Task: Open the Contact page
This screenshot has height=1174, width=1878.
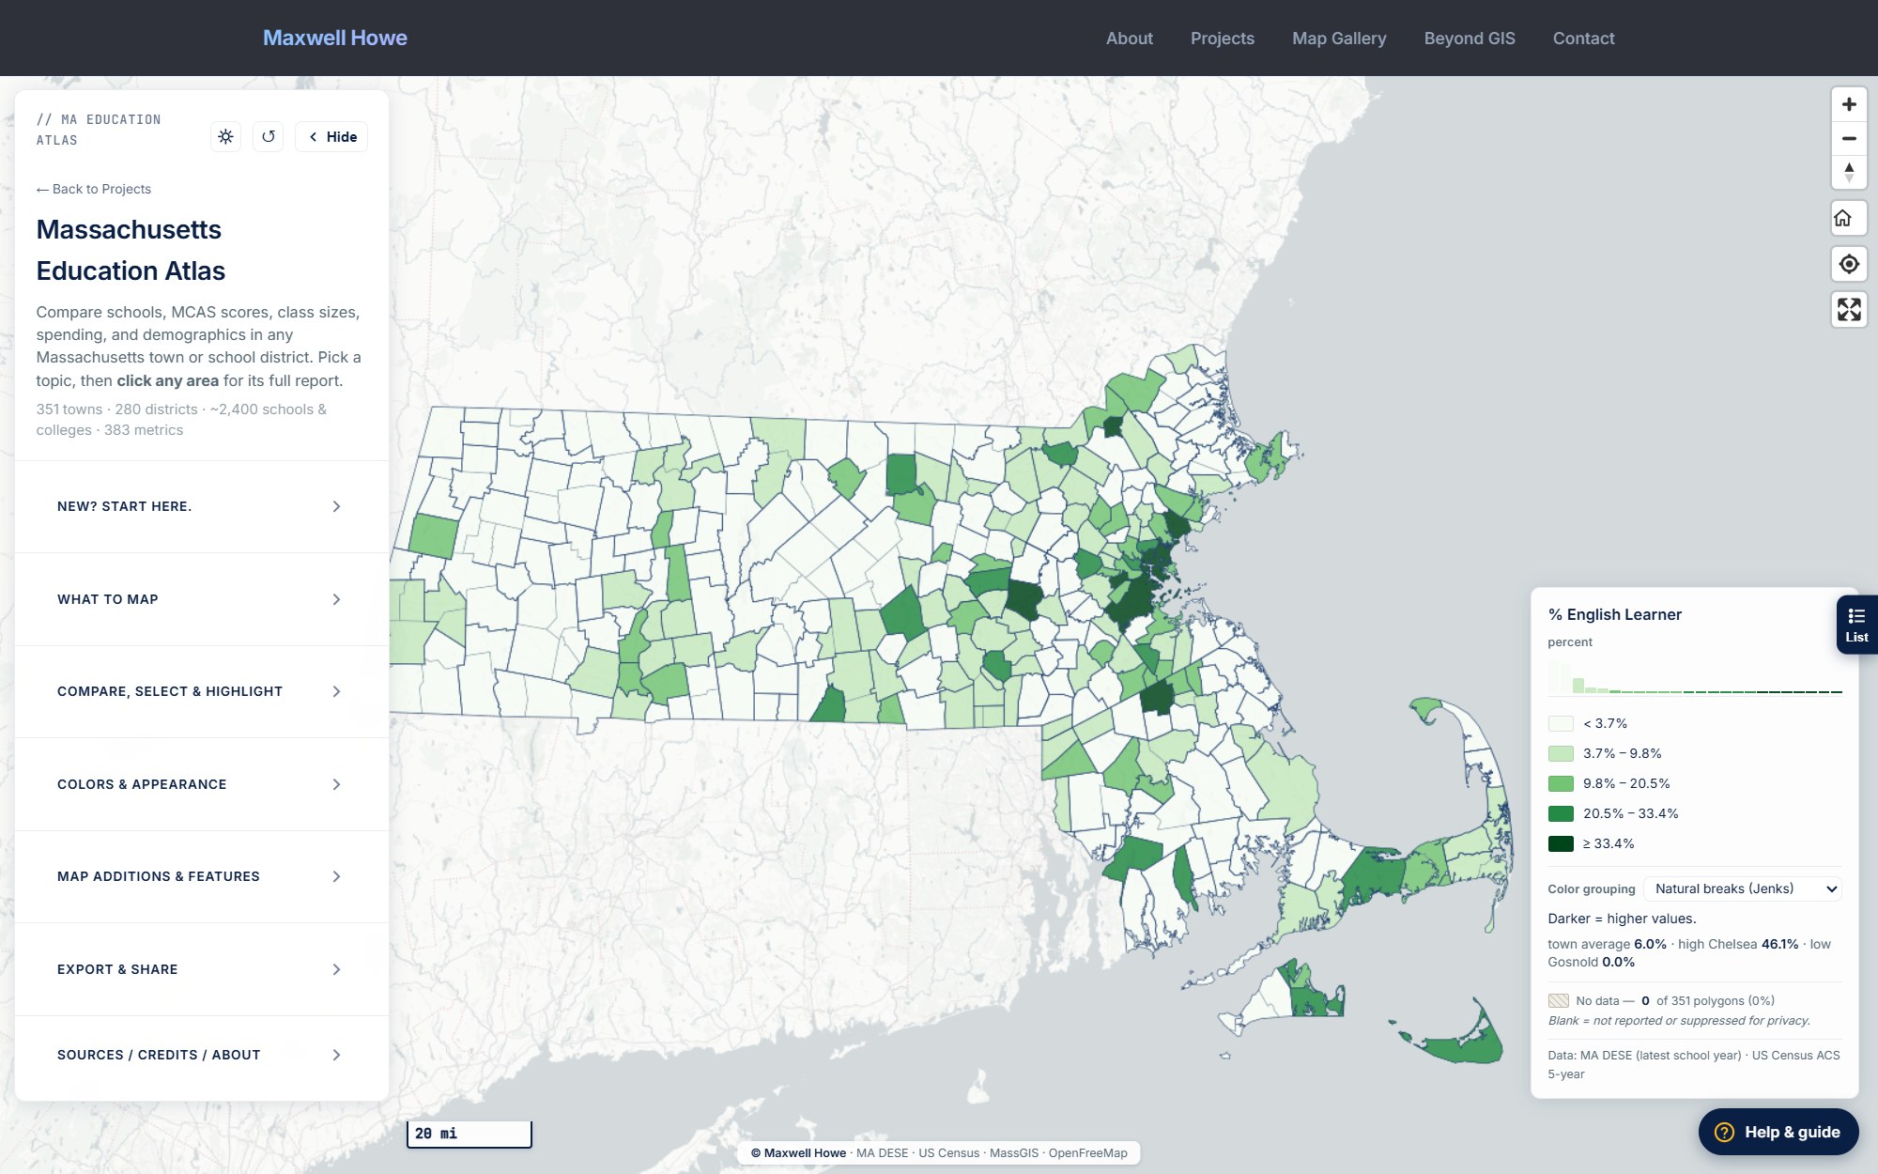Action: (1583, 39)
